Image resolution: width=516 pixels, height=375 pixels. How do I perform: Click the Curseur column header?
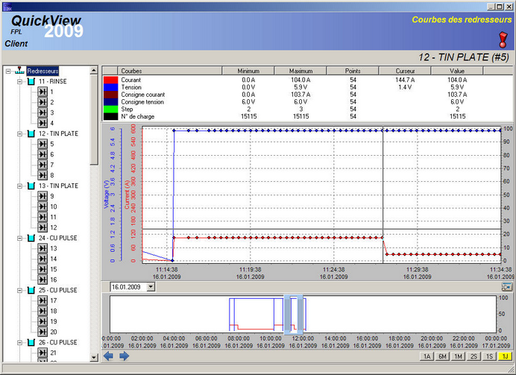tap(405, 71)
